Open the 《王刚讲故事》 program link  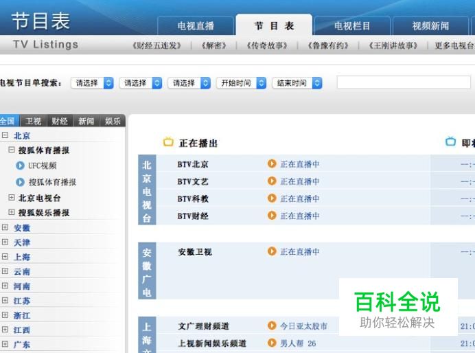393,46
